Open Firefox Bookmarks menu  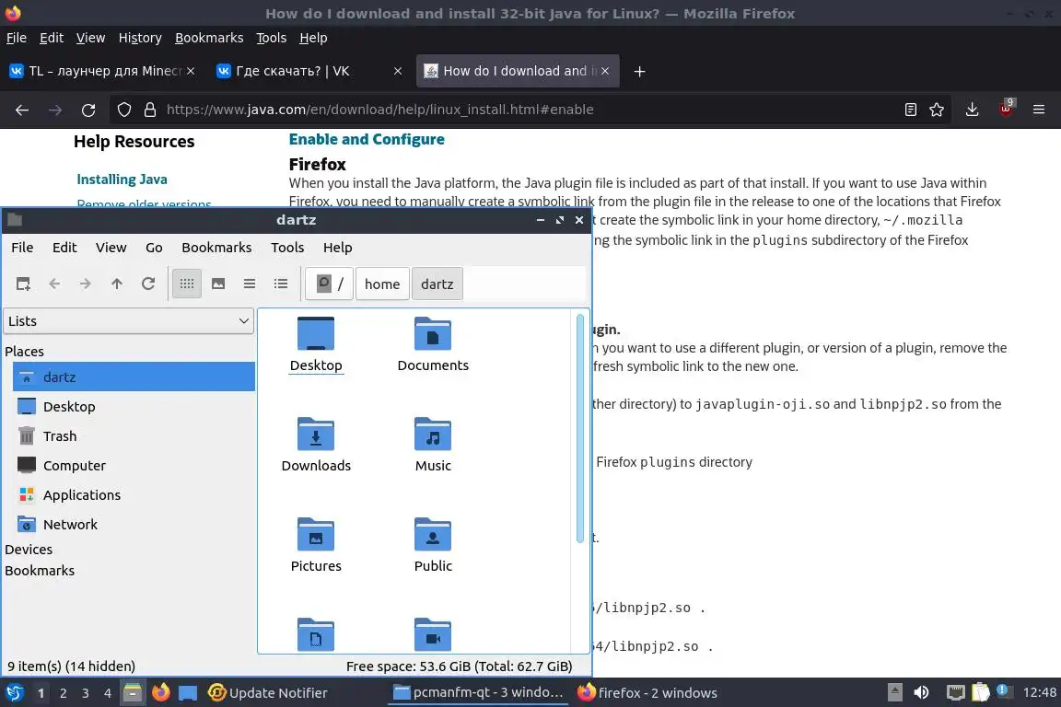click(209, 38)
